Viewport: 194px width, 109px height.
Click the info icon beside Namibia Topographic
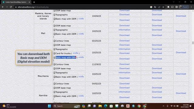click(x=54, y=92)
